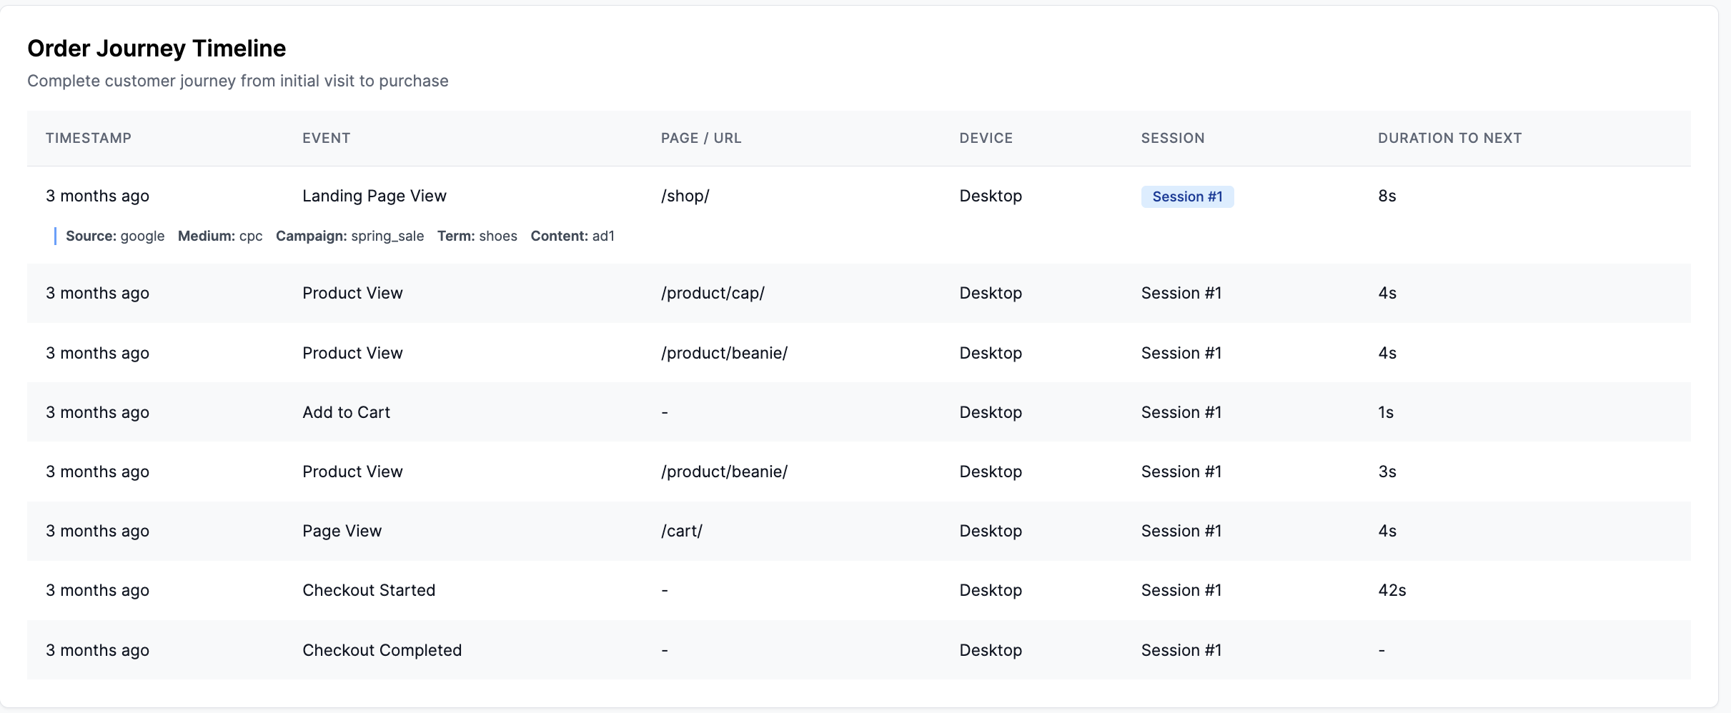Sort by the DURATION TO NEXT column header
Image resolution: width=1731 pixels, height=713 pixels.
click(1449, 138)
